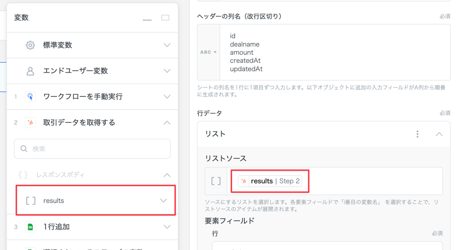Collapse the リスト section
This screenshot has width=456, height=250.
[439, 134]
